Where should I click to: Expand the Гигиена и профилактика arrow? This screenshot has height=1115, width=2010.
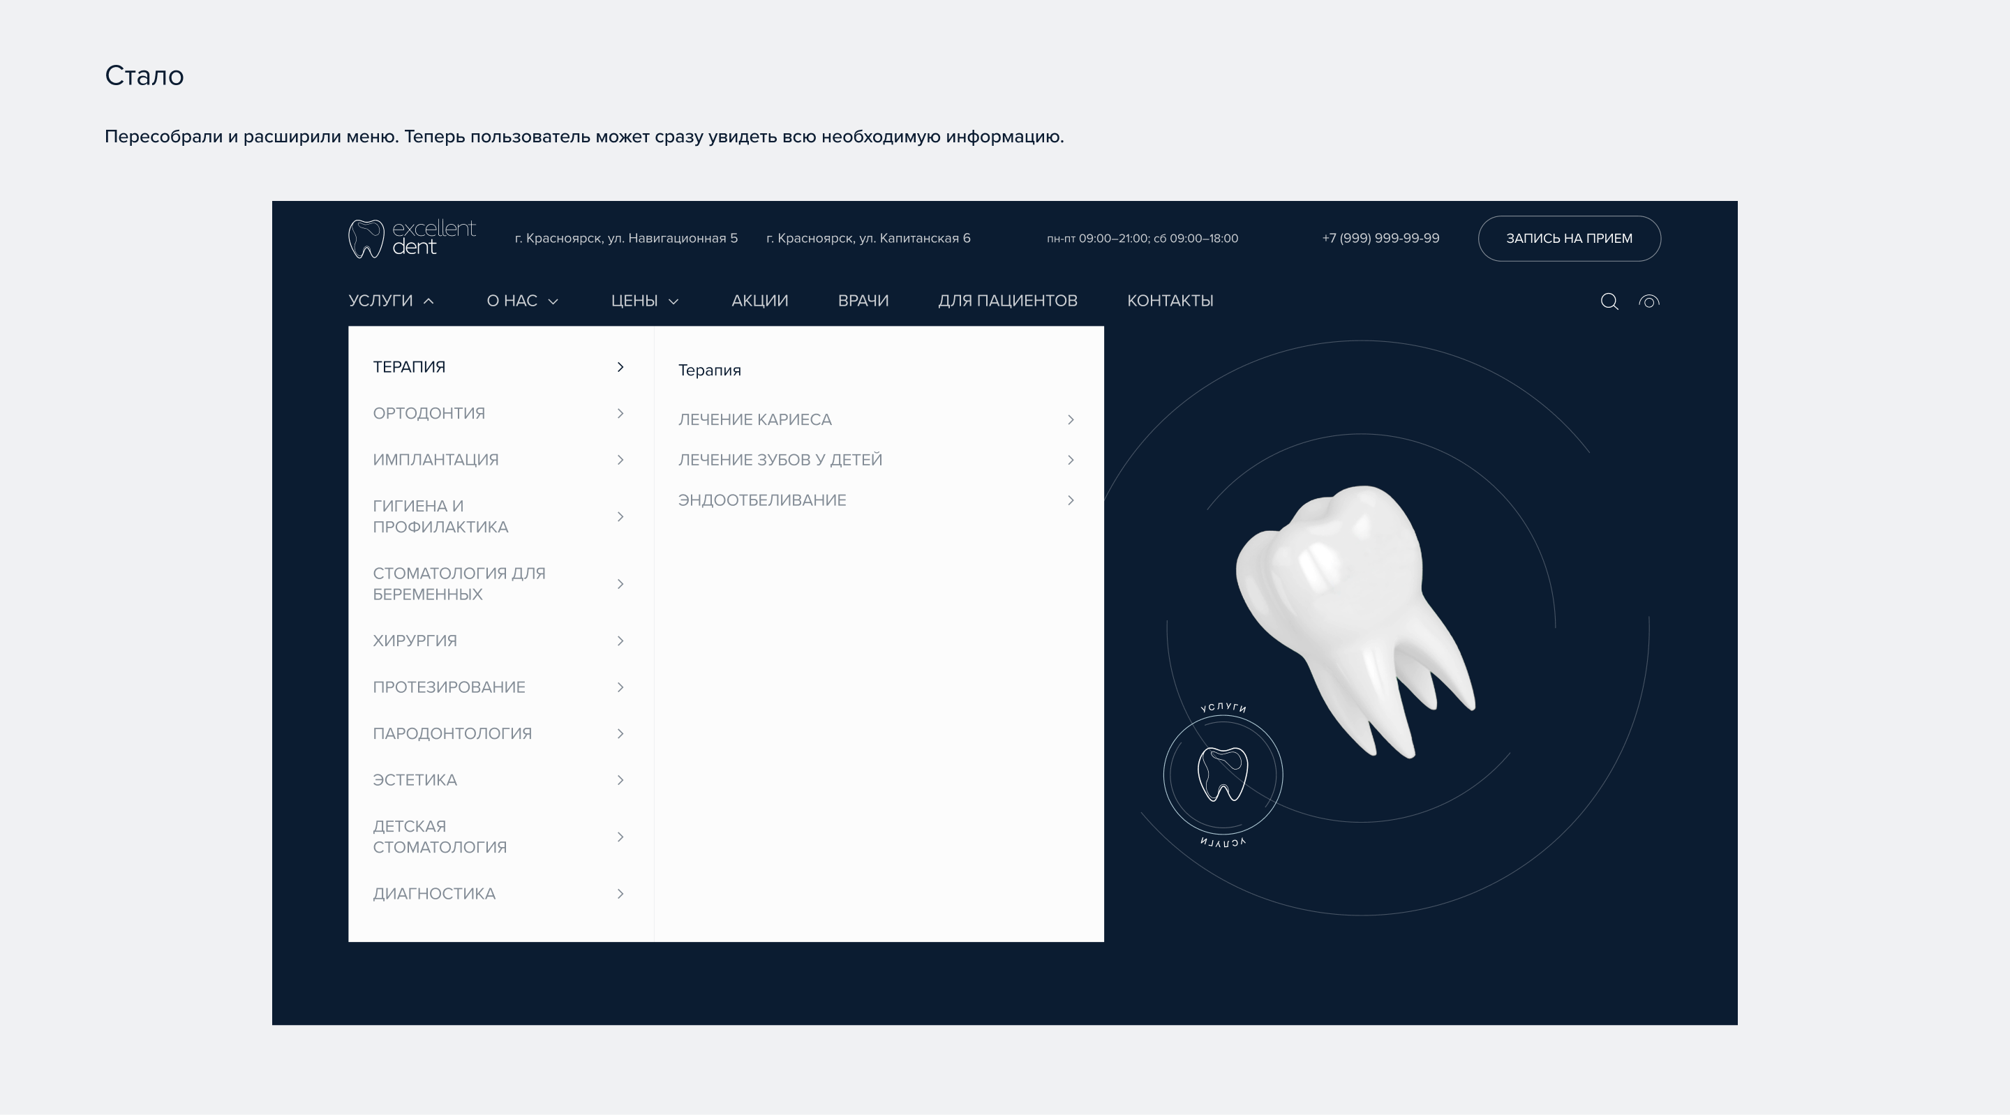(620, 516)
